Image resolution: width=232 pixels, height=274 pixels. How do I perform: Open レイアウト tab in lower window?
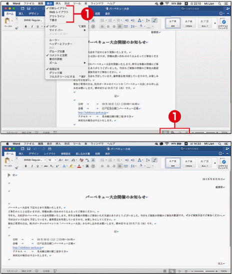[x=49, y=154]
